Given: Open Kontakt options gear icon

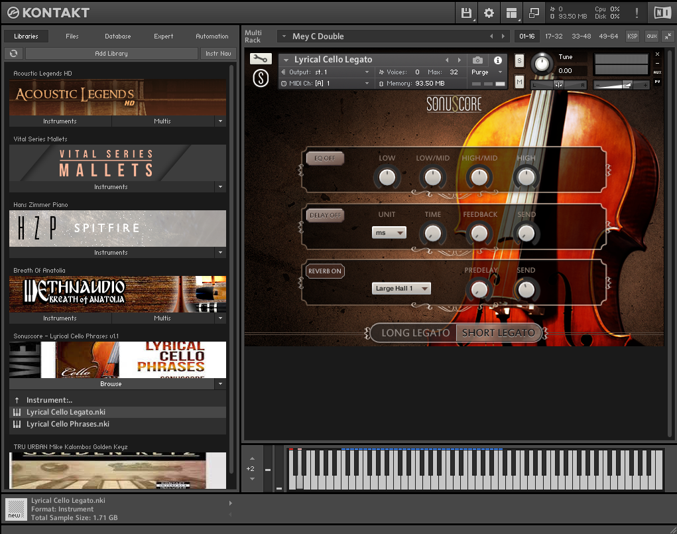Looking at the screenshot, I should [489, 13].
